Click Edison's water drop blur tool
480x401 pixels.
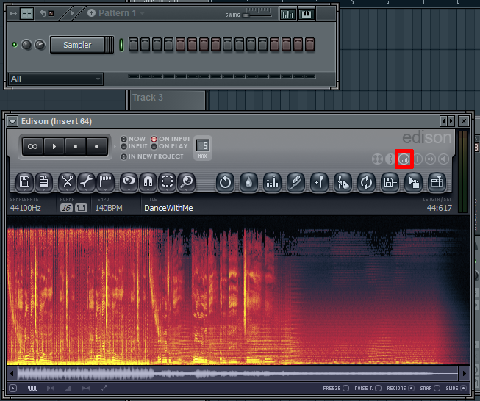pos(249,183)
